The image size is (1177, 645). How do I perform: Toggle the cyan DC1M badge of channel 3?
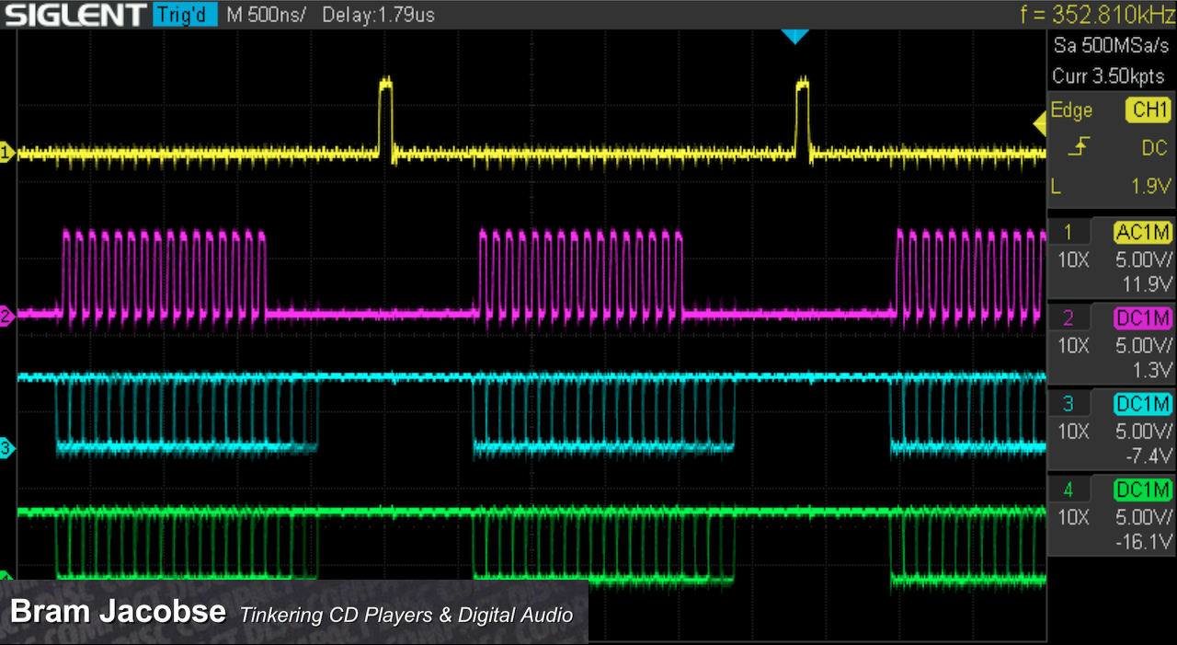pyautogui.click(x=1143, y=404)
